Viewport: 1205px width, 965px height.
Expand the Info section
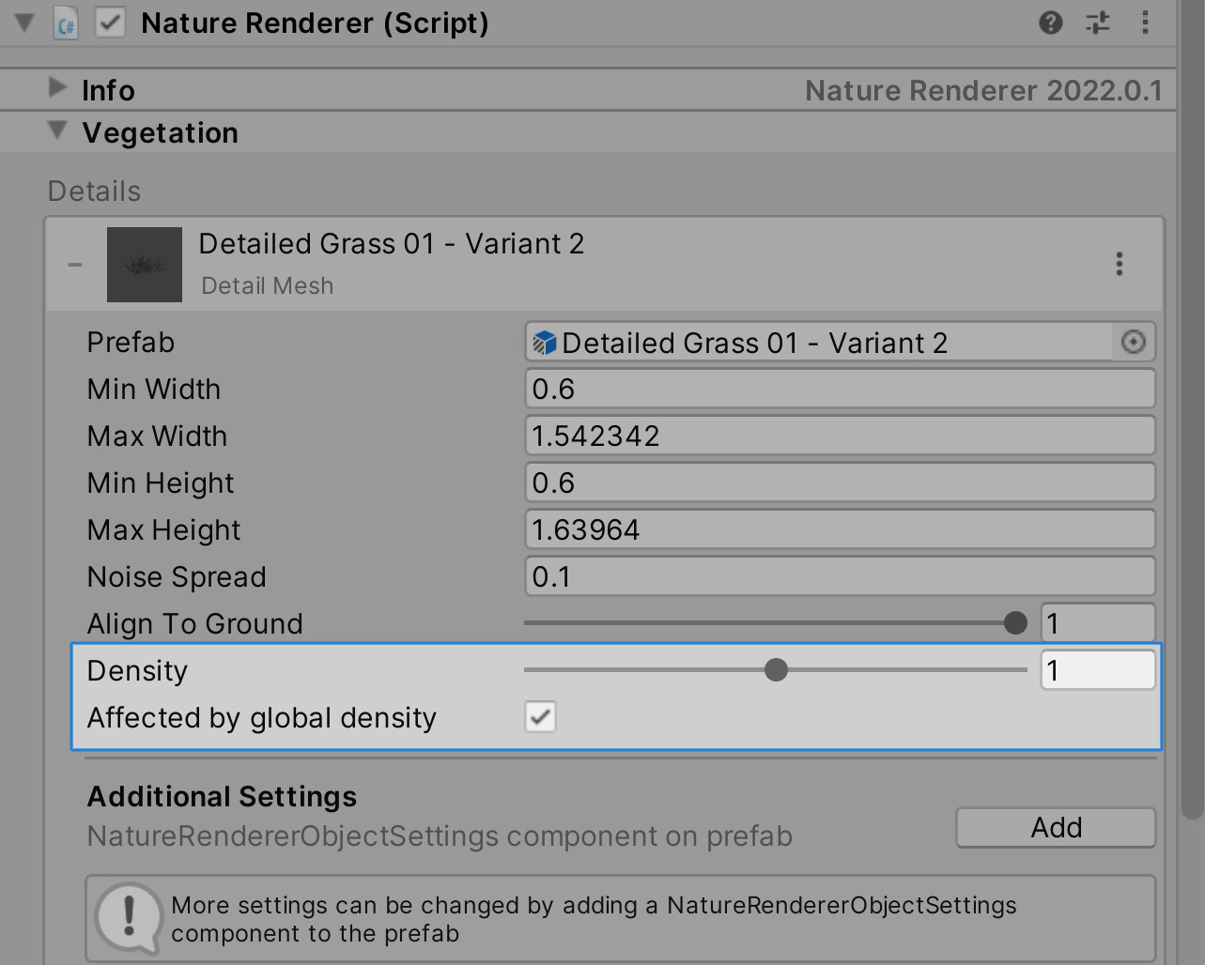(56, 87)
